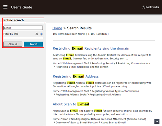This screenshot has height=126, width=162.
Task: Open Restricting E-mail Recipients result title
Action: (91, 48)
